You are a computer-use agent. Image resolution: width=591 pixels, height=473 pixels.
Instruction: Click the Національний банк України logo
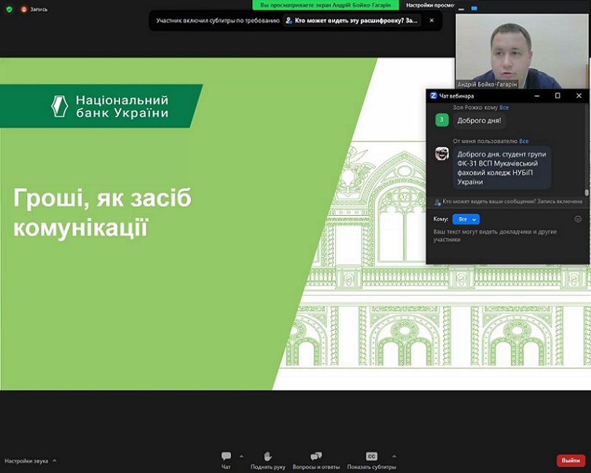pyautogui.click(x=109, y=106)
